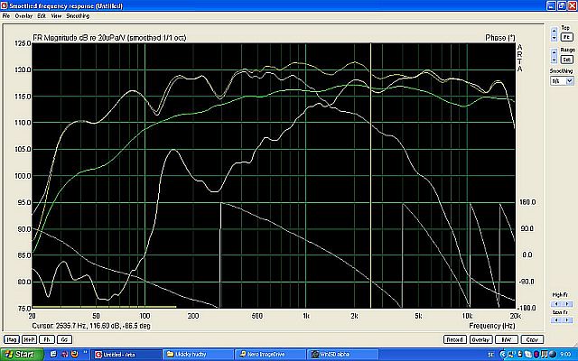Open the Smoothing menu
The height and width of the screenshot is (361, 578).
78,16
